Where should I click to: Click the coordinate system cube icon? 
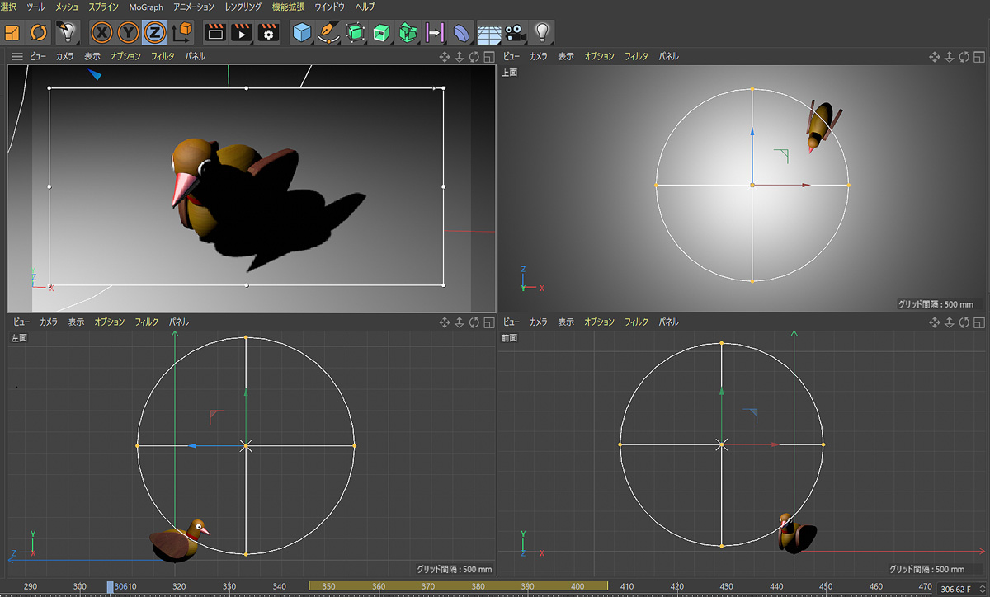pos(181,32)
